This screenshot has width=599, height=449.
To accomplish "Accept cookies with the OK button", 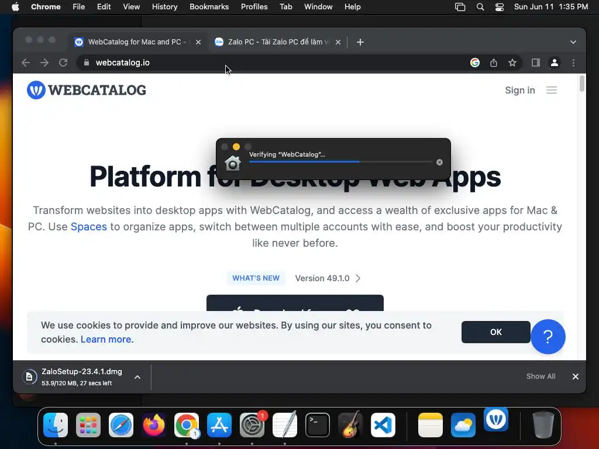I will [495, 332].
